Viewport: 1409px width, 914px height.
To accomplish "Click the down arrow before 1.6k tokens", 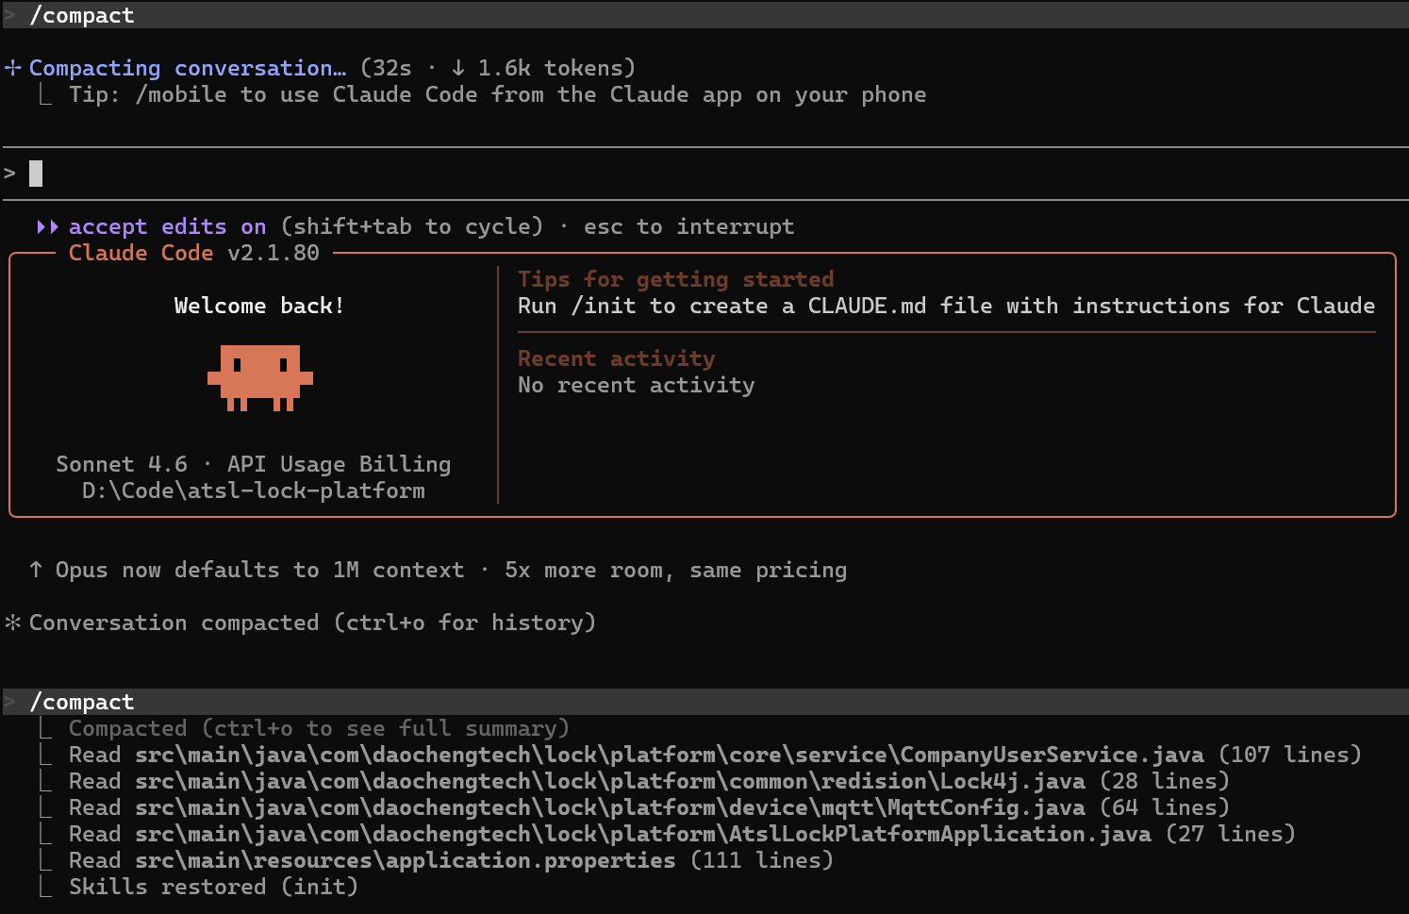I will tap(458, 68).
